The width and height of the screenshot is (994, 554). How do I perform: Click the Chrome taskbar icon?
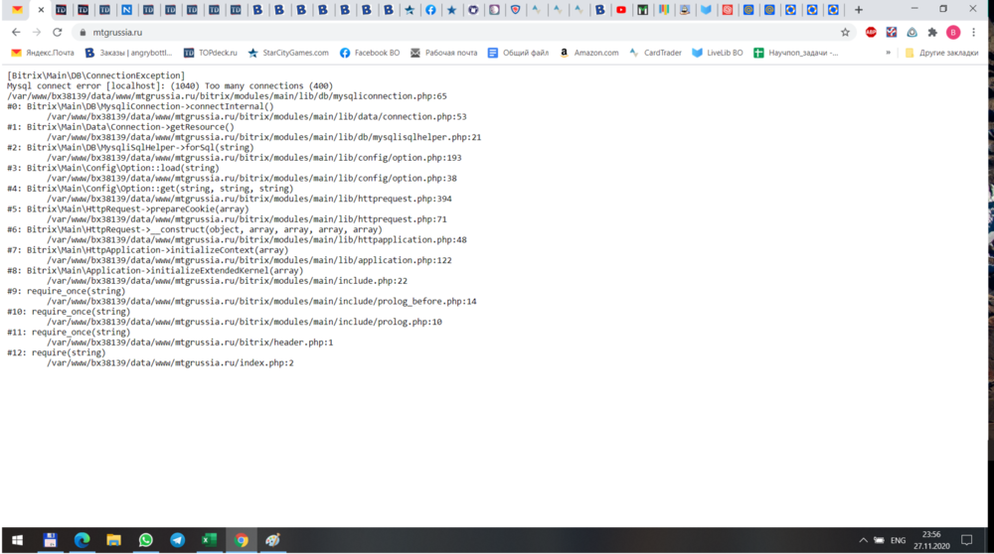click(x=241, y=540)
